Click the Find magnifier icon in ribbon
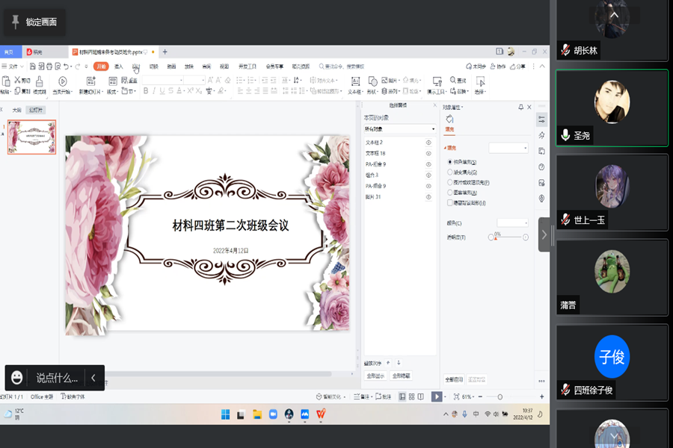The height and width of the screenshot is (448, 673). click(x=452, y=81)
